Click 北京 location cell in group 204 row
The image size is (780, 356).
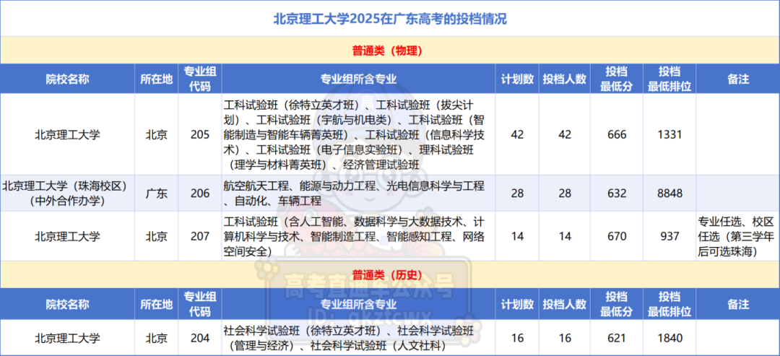[x=156, y=338]
